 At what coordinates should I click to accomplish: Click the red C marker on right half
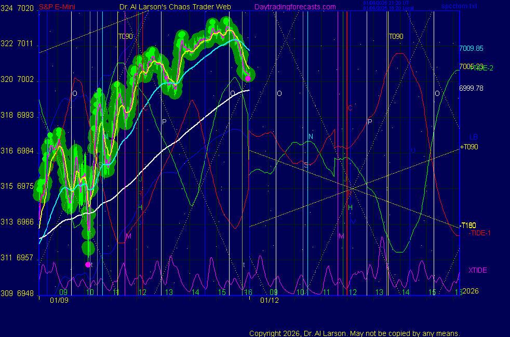tap(350, 108)
